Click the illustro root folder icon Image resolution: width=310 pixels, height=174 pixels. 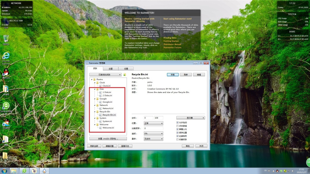94,79
